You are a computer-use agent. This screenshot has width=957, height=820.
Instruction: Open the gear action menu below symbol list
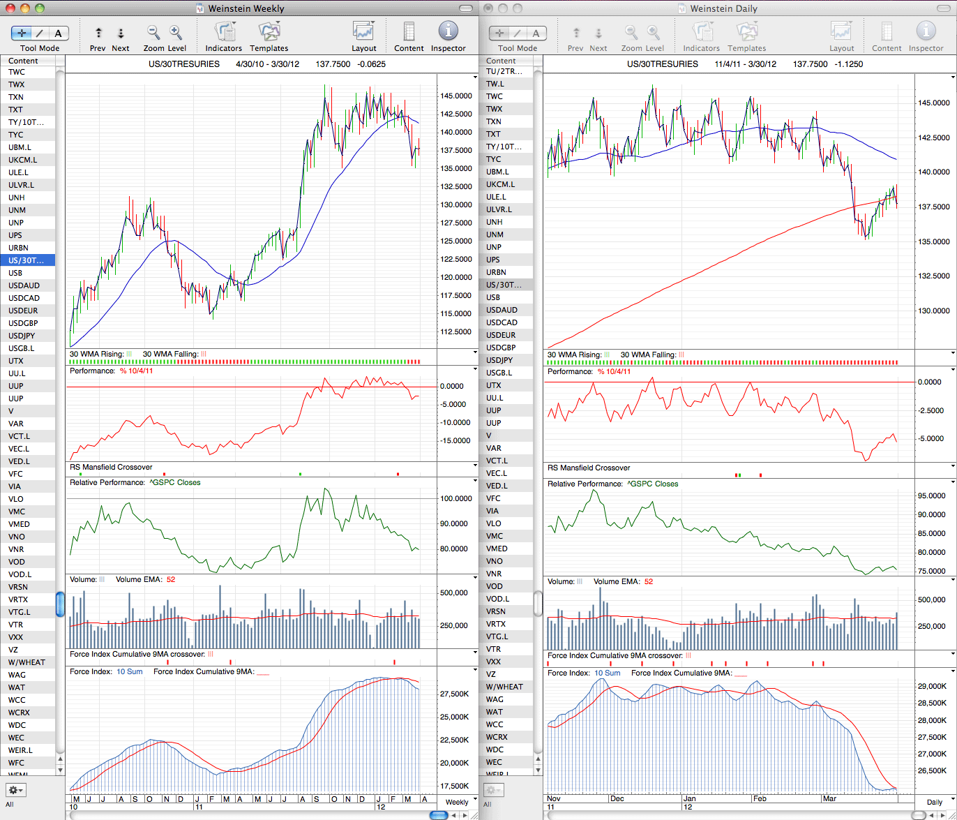[x=15, y=790]
